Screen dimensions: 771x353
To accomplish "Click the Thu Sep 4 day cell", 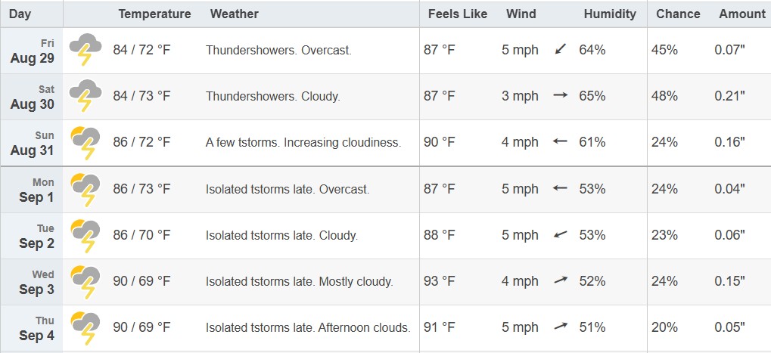I will [32, 329].
